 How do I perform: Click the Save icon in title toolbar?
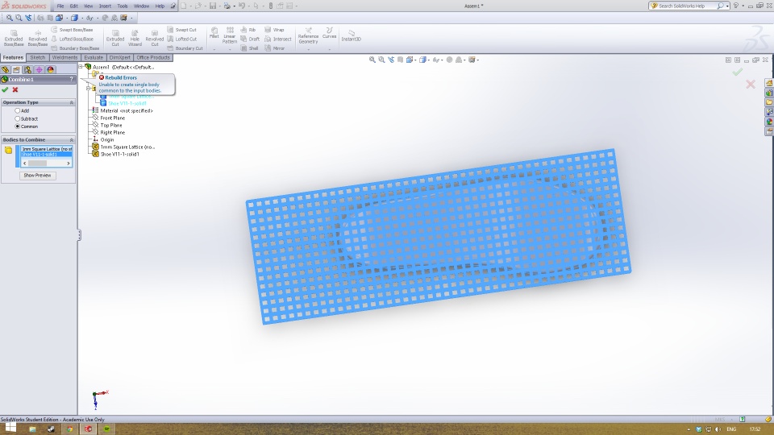pyautogui.click(x=213, y=6)
